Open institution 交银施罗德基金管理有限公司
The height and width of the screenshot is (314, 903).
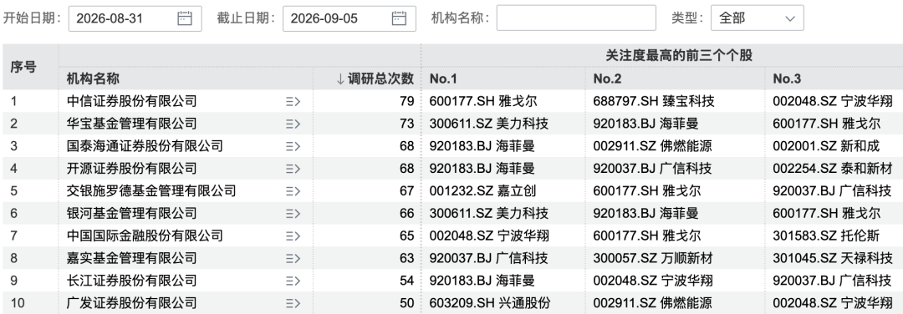click(151, 191)
